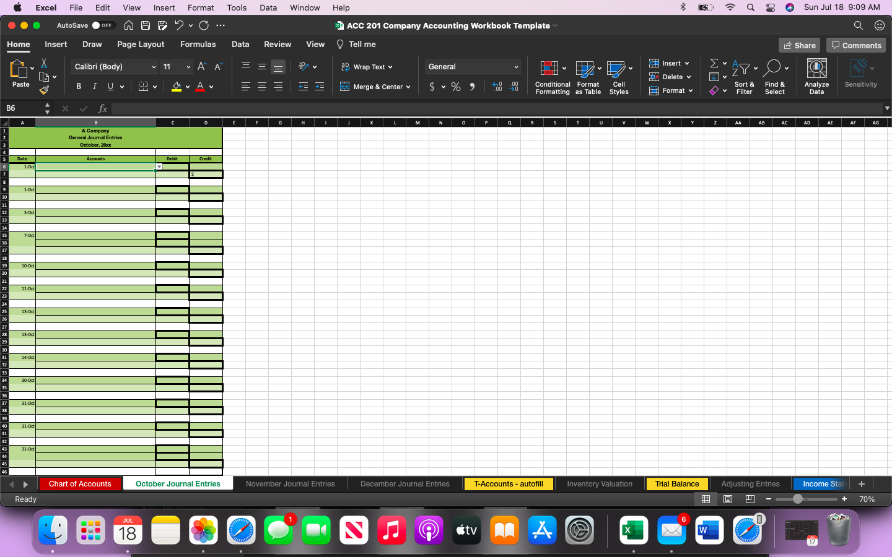The width and height of the screenshot is (892, 557).
Task: Click the Comma Style icon
Action: click(473, 87)
